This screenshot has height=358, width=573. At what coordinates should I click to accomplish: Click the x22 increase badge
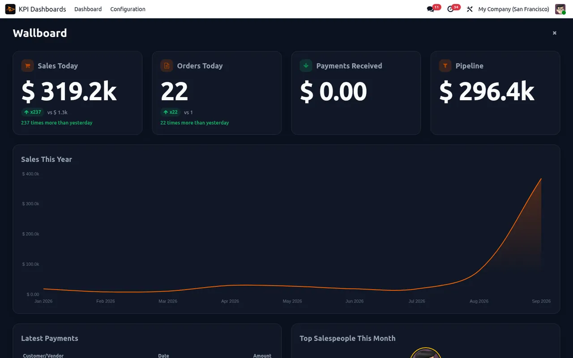tap(171, 112)
